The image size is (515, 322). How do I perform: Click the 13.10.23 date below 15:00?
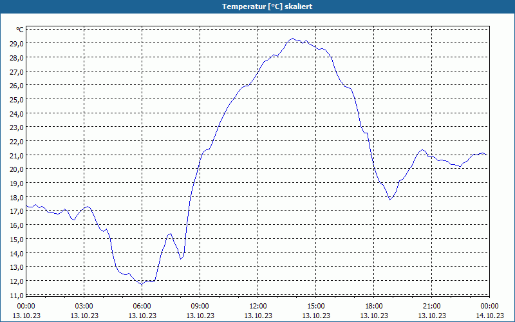click(316, 316)
